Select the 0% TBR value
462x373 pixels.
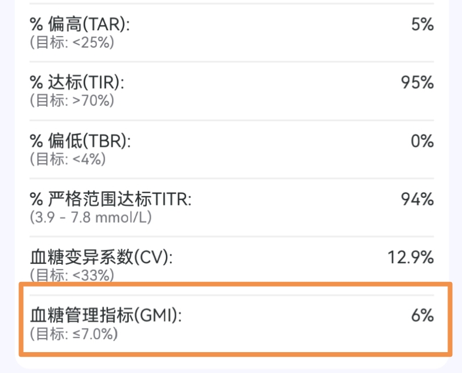pyautogui.click(x=422, y=141)
